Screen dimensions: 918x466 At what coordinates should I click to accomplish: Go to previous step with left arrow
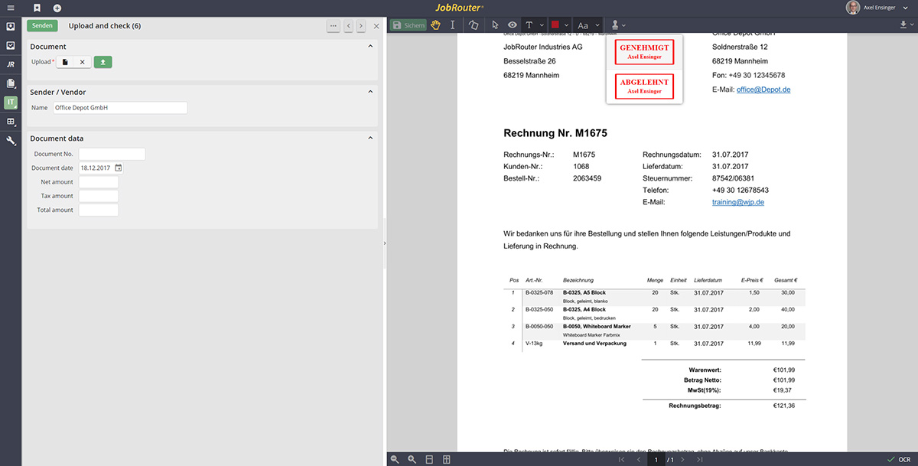point(348,26)
